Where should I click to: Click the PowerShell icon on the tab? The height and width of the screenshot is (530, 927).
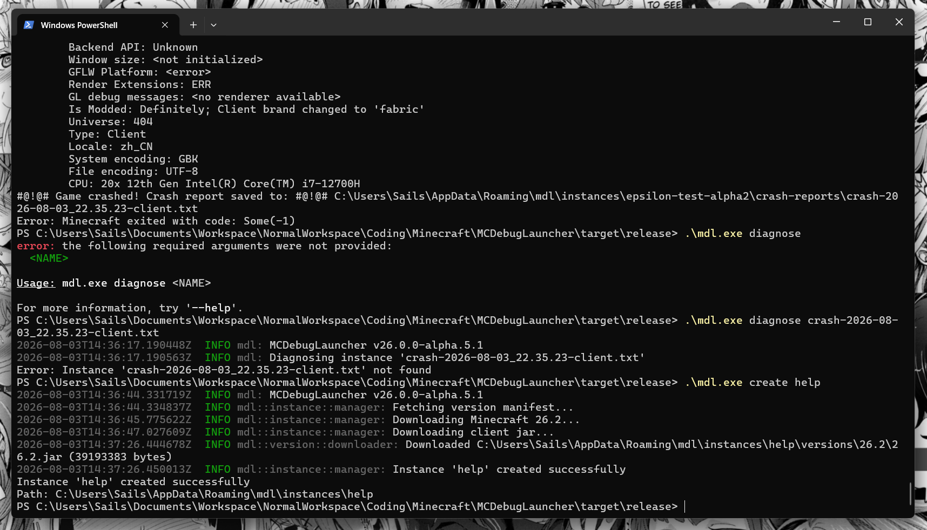tap(29, 25)
